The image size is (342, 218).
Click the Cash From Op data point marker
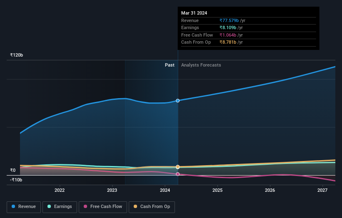click(x=178, y=167)
